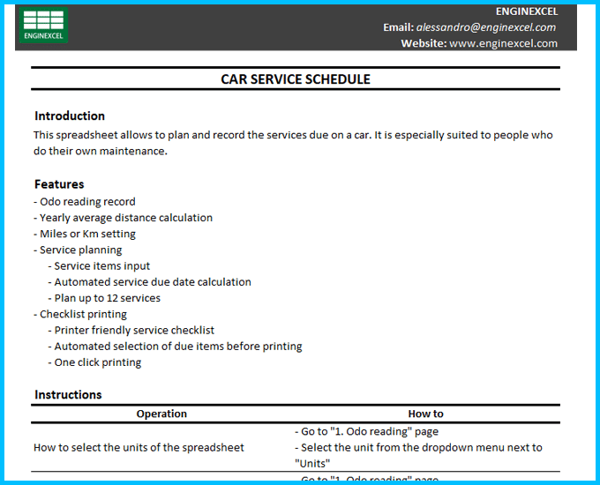Select the CAR SERVICE SCHEDULE title
Screen dimensions: 600x485
[x=296, y=79]
